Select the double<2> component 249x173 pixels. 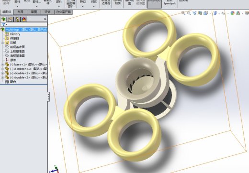[26, 77]
